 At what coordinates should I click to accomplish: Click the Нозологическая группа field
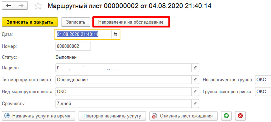(x=263, y=80)
